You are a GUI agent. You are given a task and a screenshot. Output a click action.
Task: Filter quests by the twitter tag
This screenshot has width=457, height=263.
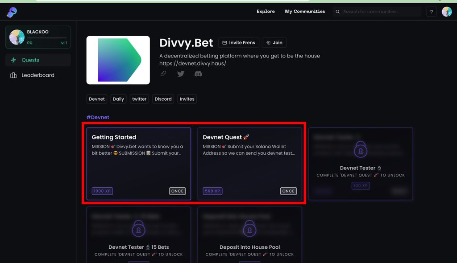[139, 99]
